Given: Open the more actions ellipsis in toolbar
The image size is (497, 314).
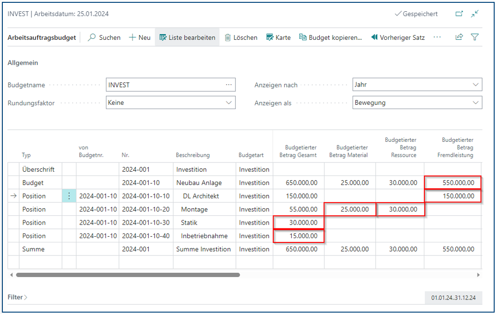Looking at the screenshot, I should point(437,37).
